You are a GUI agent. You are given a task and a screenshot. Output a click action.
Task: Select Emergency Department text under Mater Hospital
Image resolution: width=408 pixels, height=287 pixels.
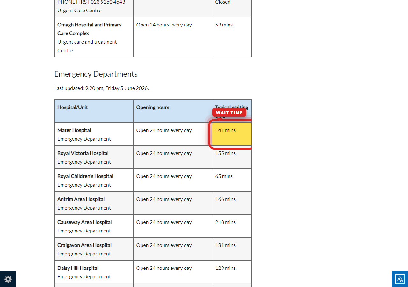click(84, 139)
